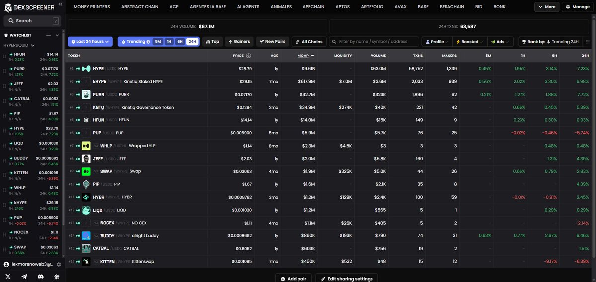This screenshot has width=596, height=282.
Task: Toggle the Ads filter
Action: coord(500,42)
